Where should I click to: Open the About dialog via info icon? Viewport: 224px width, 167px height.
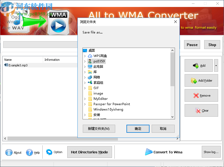point(9,153)
